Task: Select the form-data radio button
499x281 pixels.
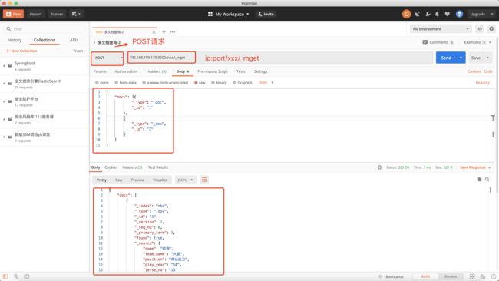Action: coord(116,83)
